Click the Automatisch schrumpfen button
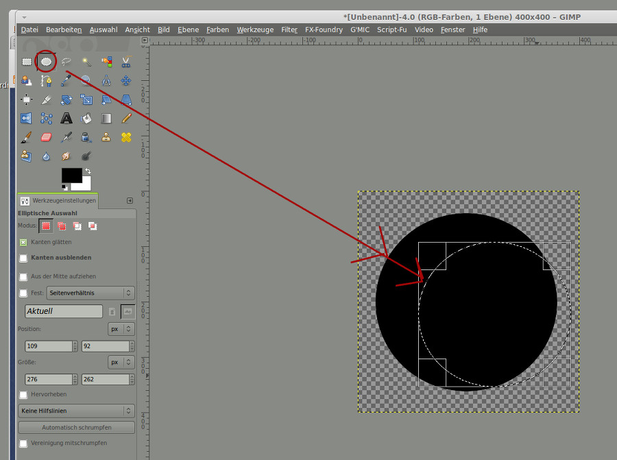The width and height of the screenshot is (617, 460). [x=76, y=427]
